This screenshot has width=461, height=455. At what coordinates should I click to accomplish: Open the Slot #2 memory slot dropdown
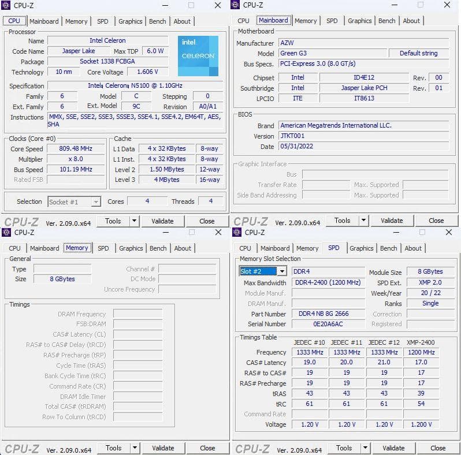click(x=281, y=271)
